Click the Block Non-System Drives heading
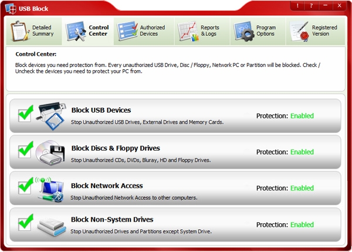352x252 pixels. [112, 219]
